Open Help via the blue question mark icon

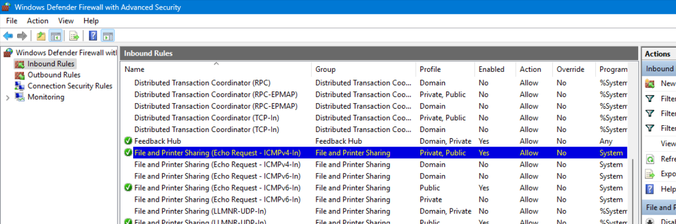point(93,36)
